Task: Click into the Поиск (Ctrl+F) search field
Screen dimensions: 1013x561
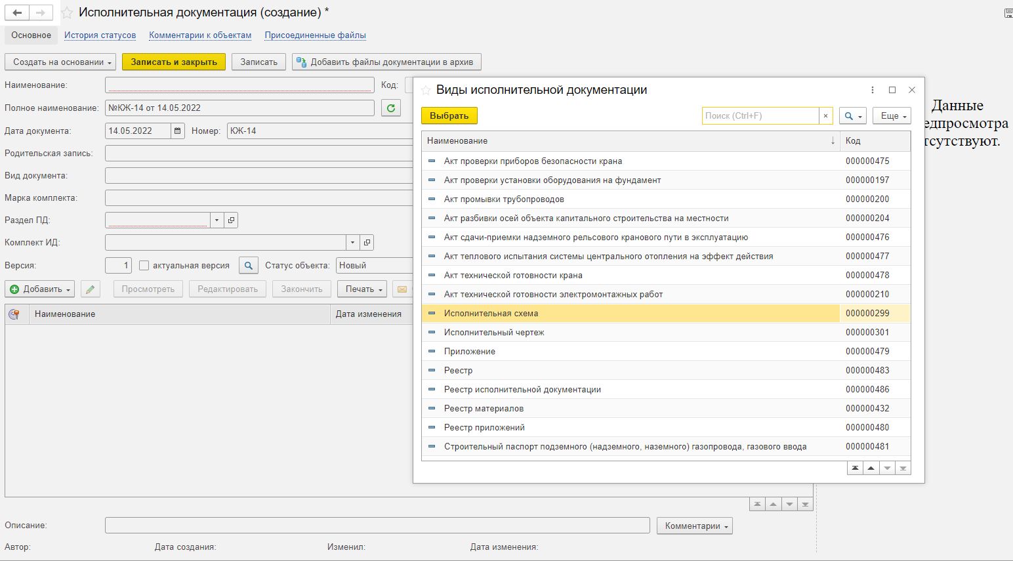Action: click(760, 116)
